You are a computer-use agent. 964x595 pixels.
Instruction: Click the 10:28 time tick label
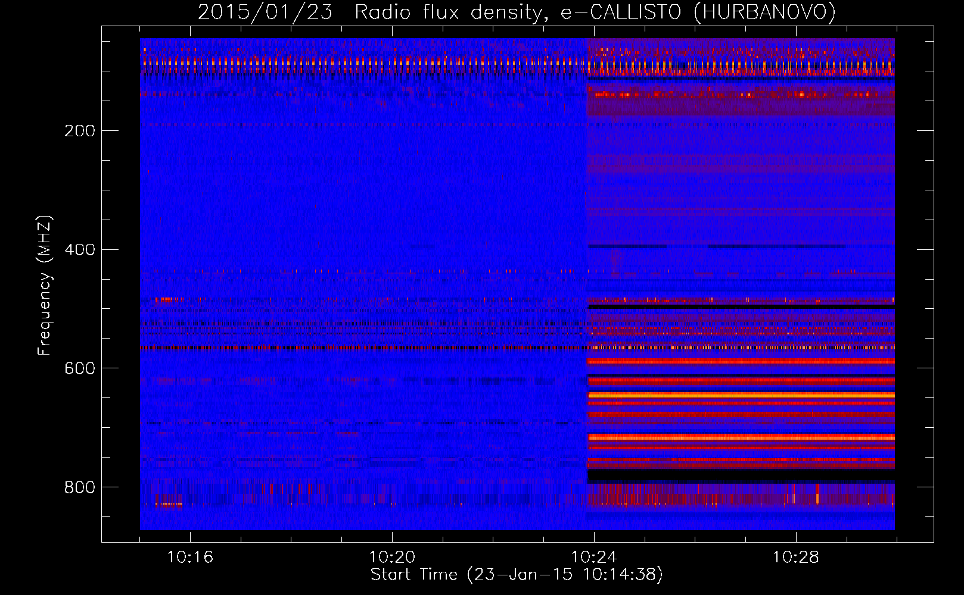(x=796, y=558)
